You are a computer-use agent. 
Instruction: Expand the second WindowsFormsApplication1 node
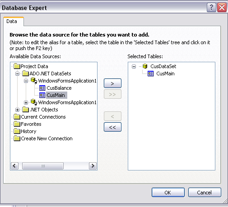pos(26,102)
